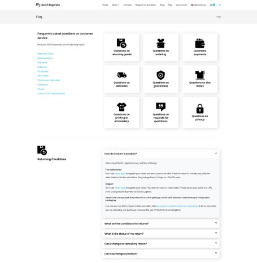Click 'return page' link under The Netherlands

click(x=120, y=174)
